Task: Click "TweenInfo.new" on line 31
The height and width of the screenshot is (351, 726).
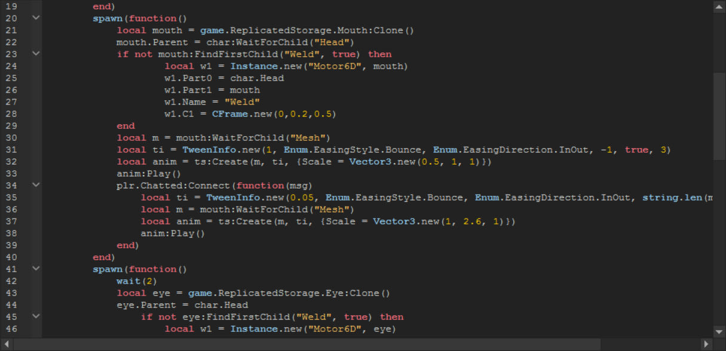Action: pyautogui.click(x=221, y=149)
